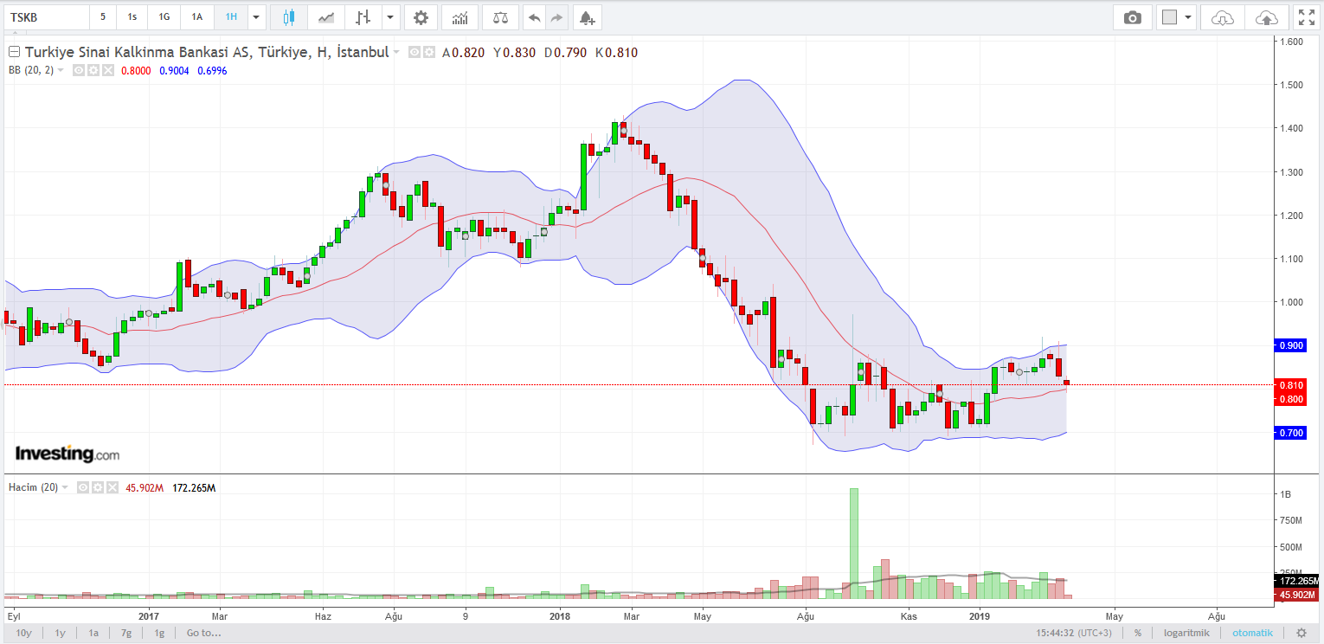Take a chart snapshot with camera icon
Image resolution: width=1324 pixels, height=644 pixels.
click(1132, 17)
